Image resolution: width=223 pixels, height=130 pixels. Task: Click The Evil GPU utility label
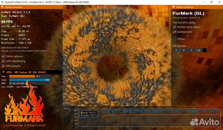(x=184, y=23)
